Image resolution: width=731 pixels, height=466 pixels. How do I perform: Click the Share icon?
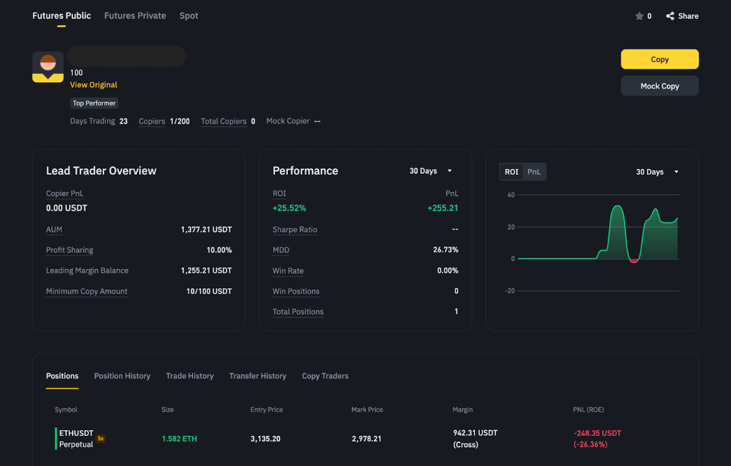[670, 16]
